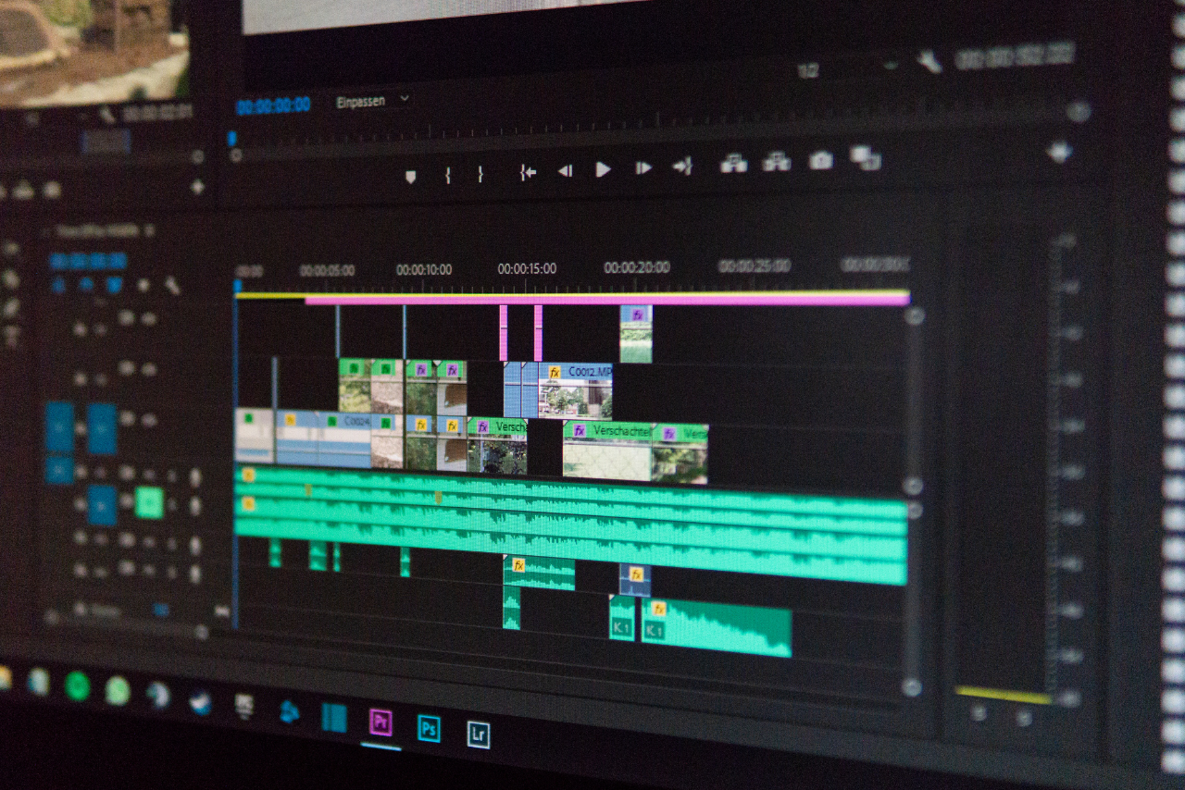Toggle the green highlighted audio track button
Image resolution: width=1185 pixels, height=790 pixels.
[148, 502]
